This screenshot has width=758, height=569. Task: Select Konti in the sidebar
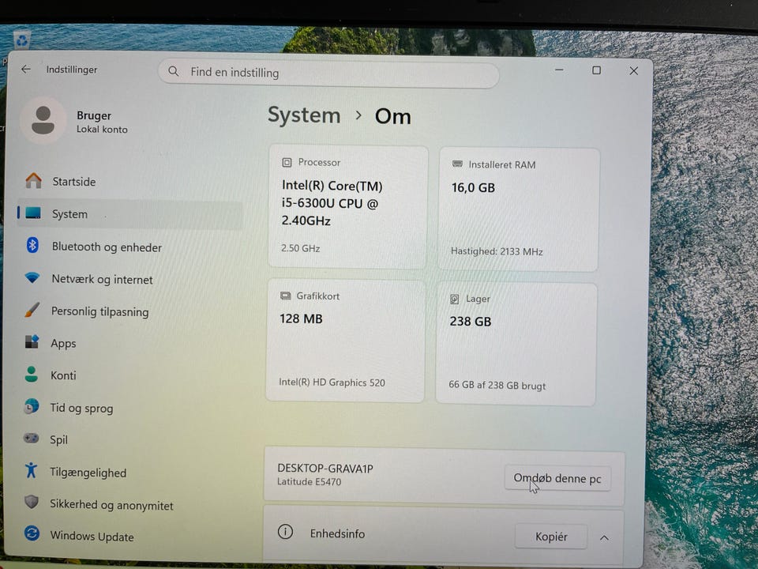tap(129, 375)
